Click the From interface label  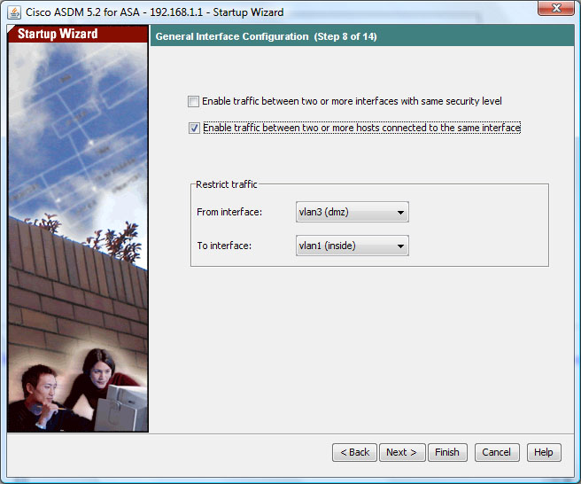pyautogui.click(x=229, y=212)
